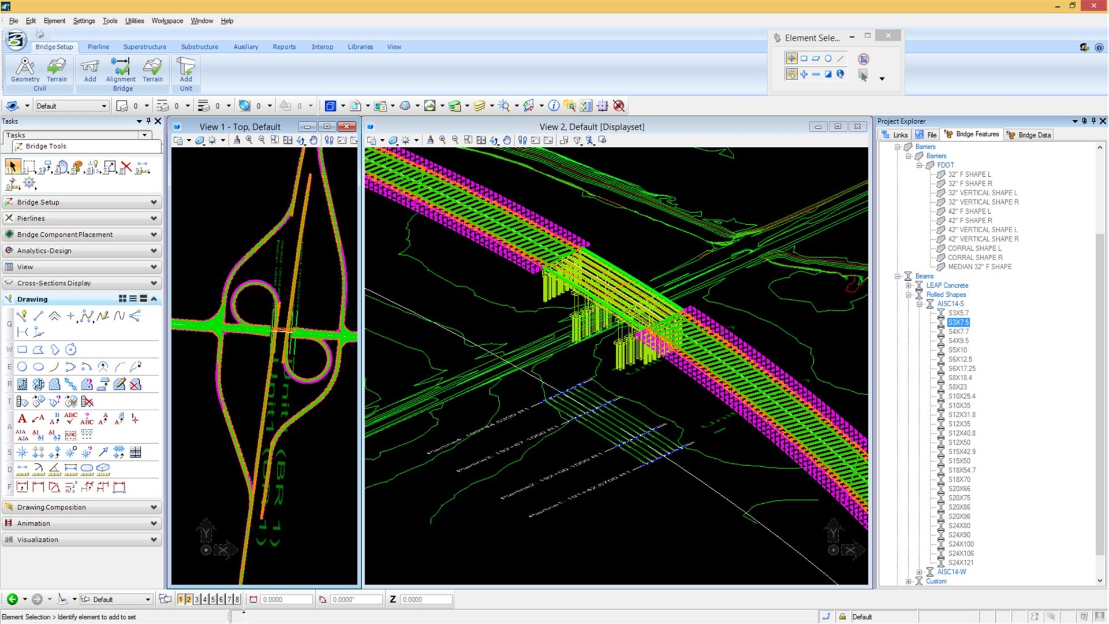Collapse the Drawing task section
1109x624 pixels.
(154, 299)
